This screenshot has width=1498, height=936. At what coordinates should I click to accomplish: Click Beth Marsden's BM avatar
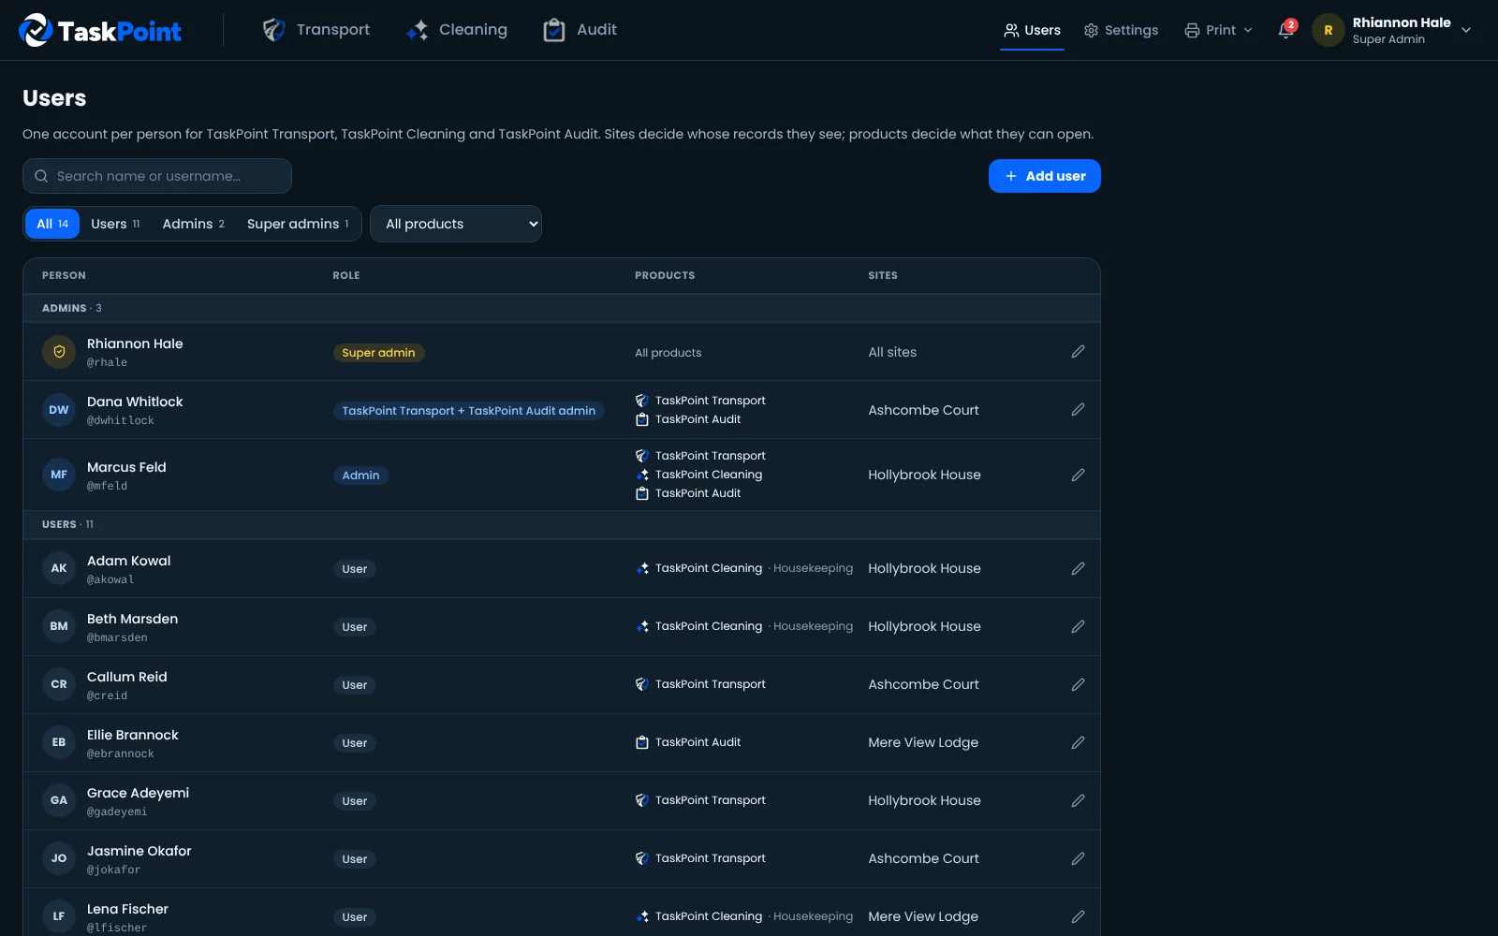(x=59, y=626)
